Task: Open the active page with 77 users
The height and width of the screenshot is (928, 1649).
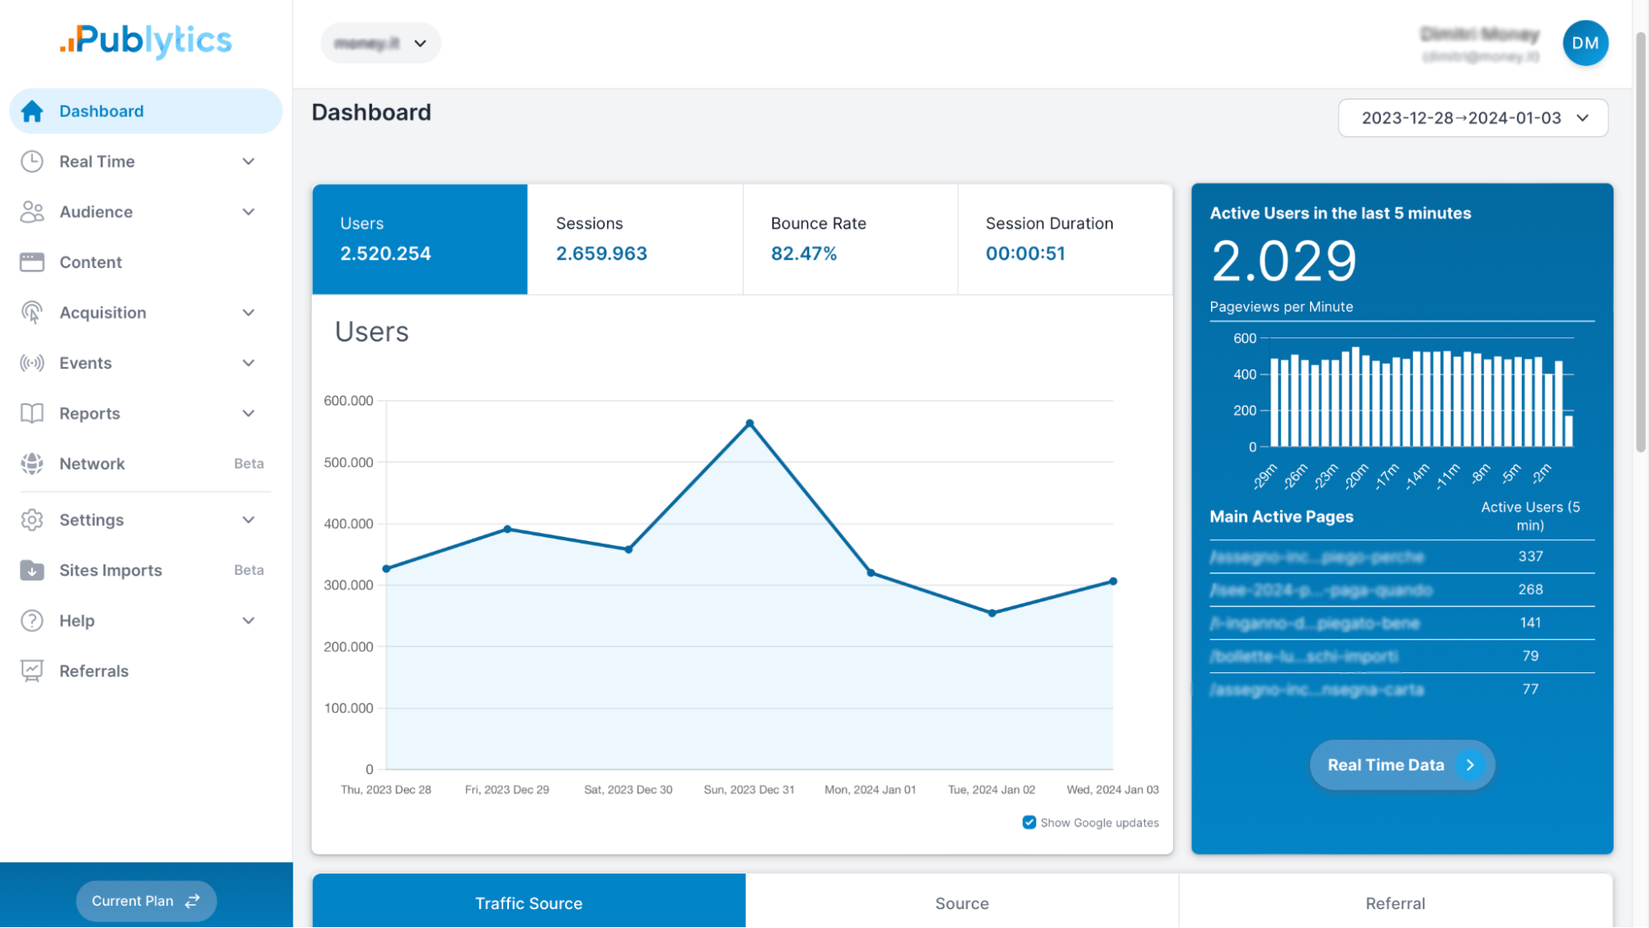Action: point(1317,690)
